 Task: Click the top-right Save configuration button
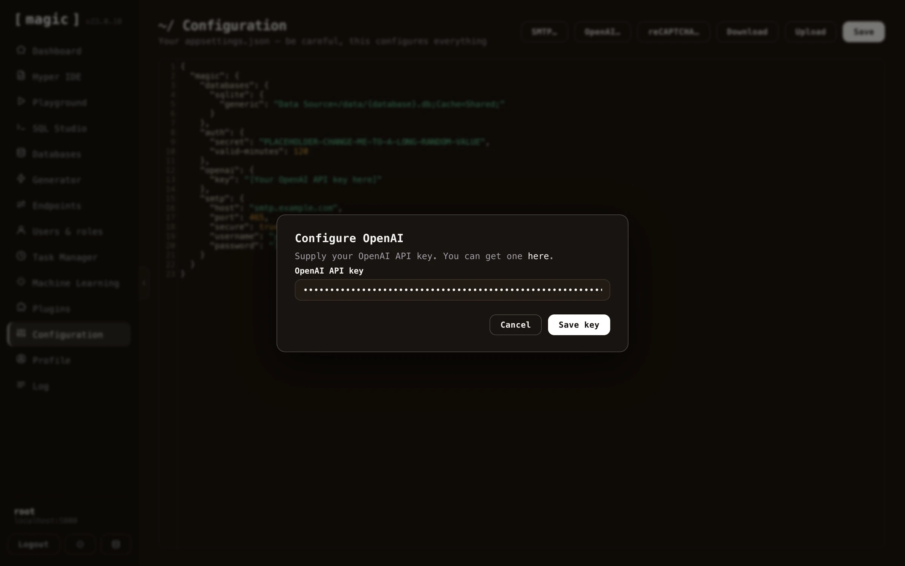(x=864, y=32)
